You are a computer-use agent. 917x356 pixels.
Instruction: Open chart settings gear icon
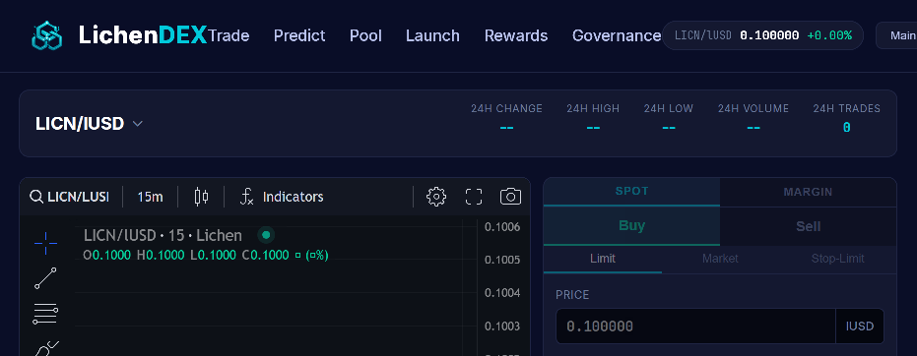click(436, 197)
